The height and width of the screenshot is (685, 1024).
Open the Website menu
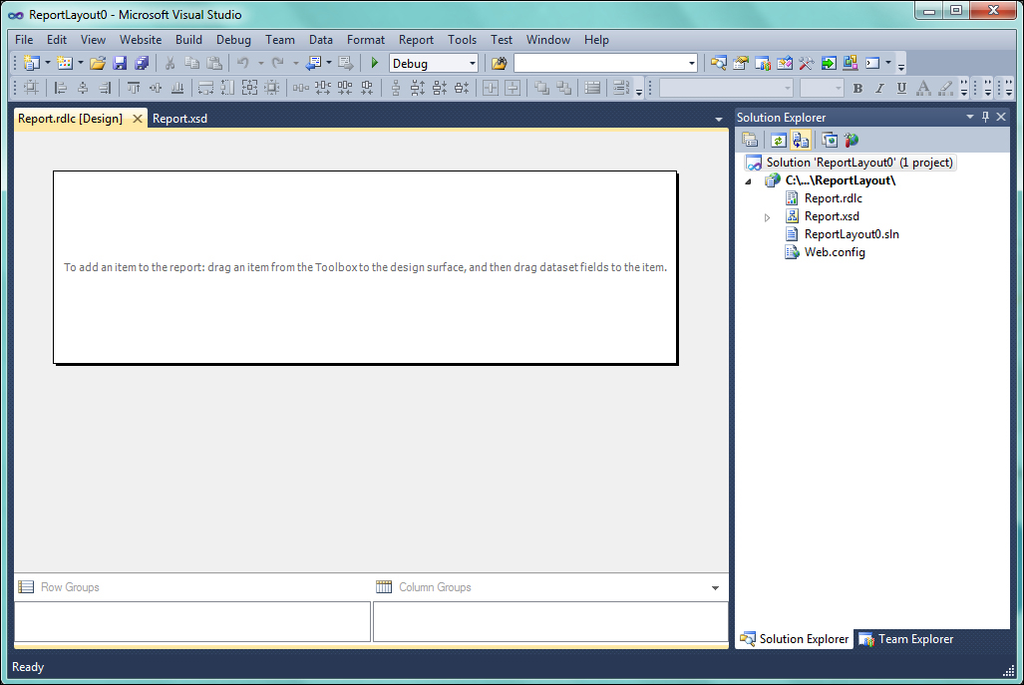(141, 40)
